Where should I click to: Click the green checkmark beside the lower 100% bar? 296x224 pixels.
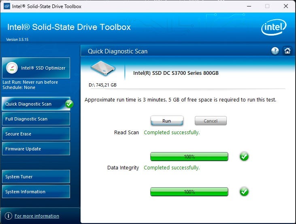(244, 192)
